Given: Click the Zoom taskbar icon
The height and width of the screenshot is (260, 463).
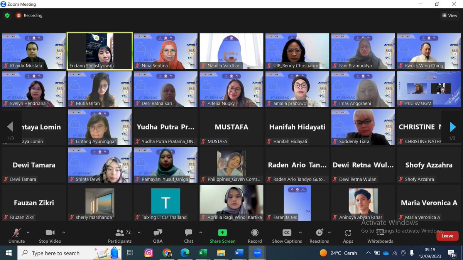Looking at the screenshot, I should 257,253.
